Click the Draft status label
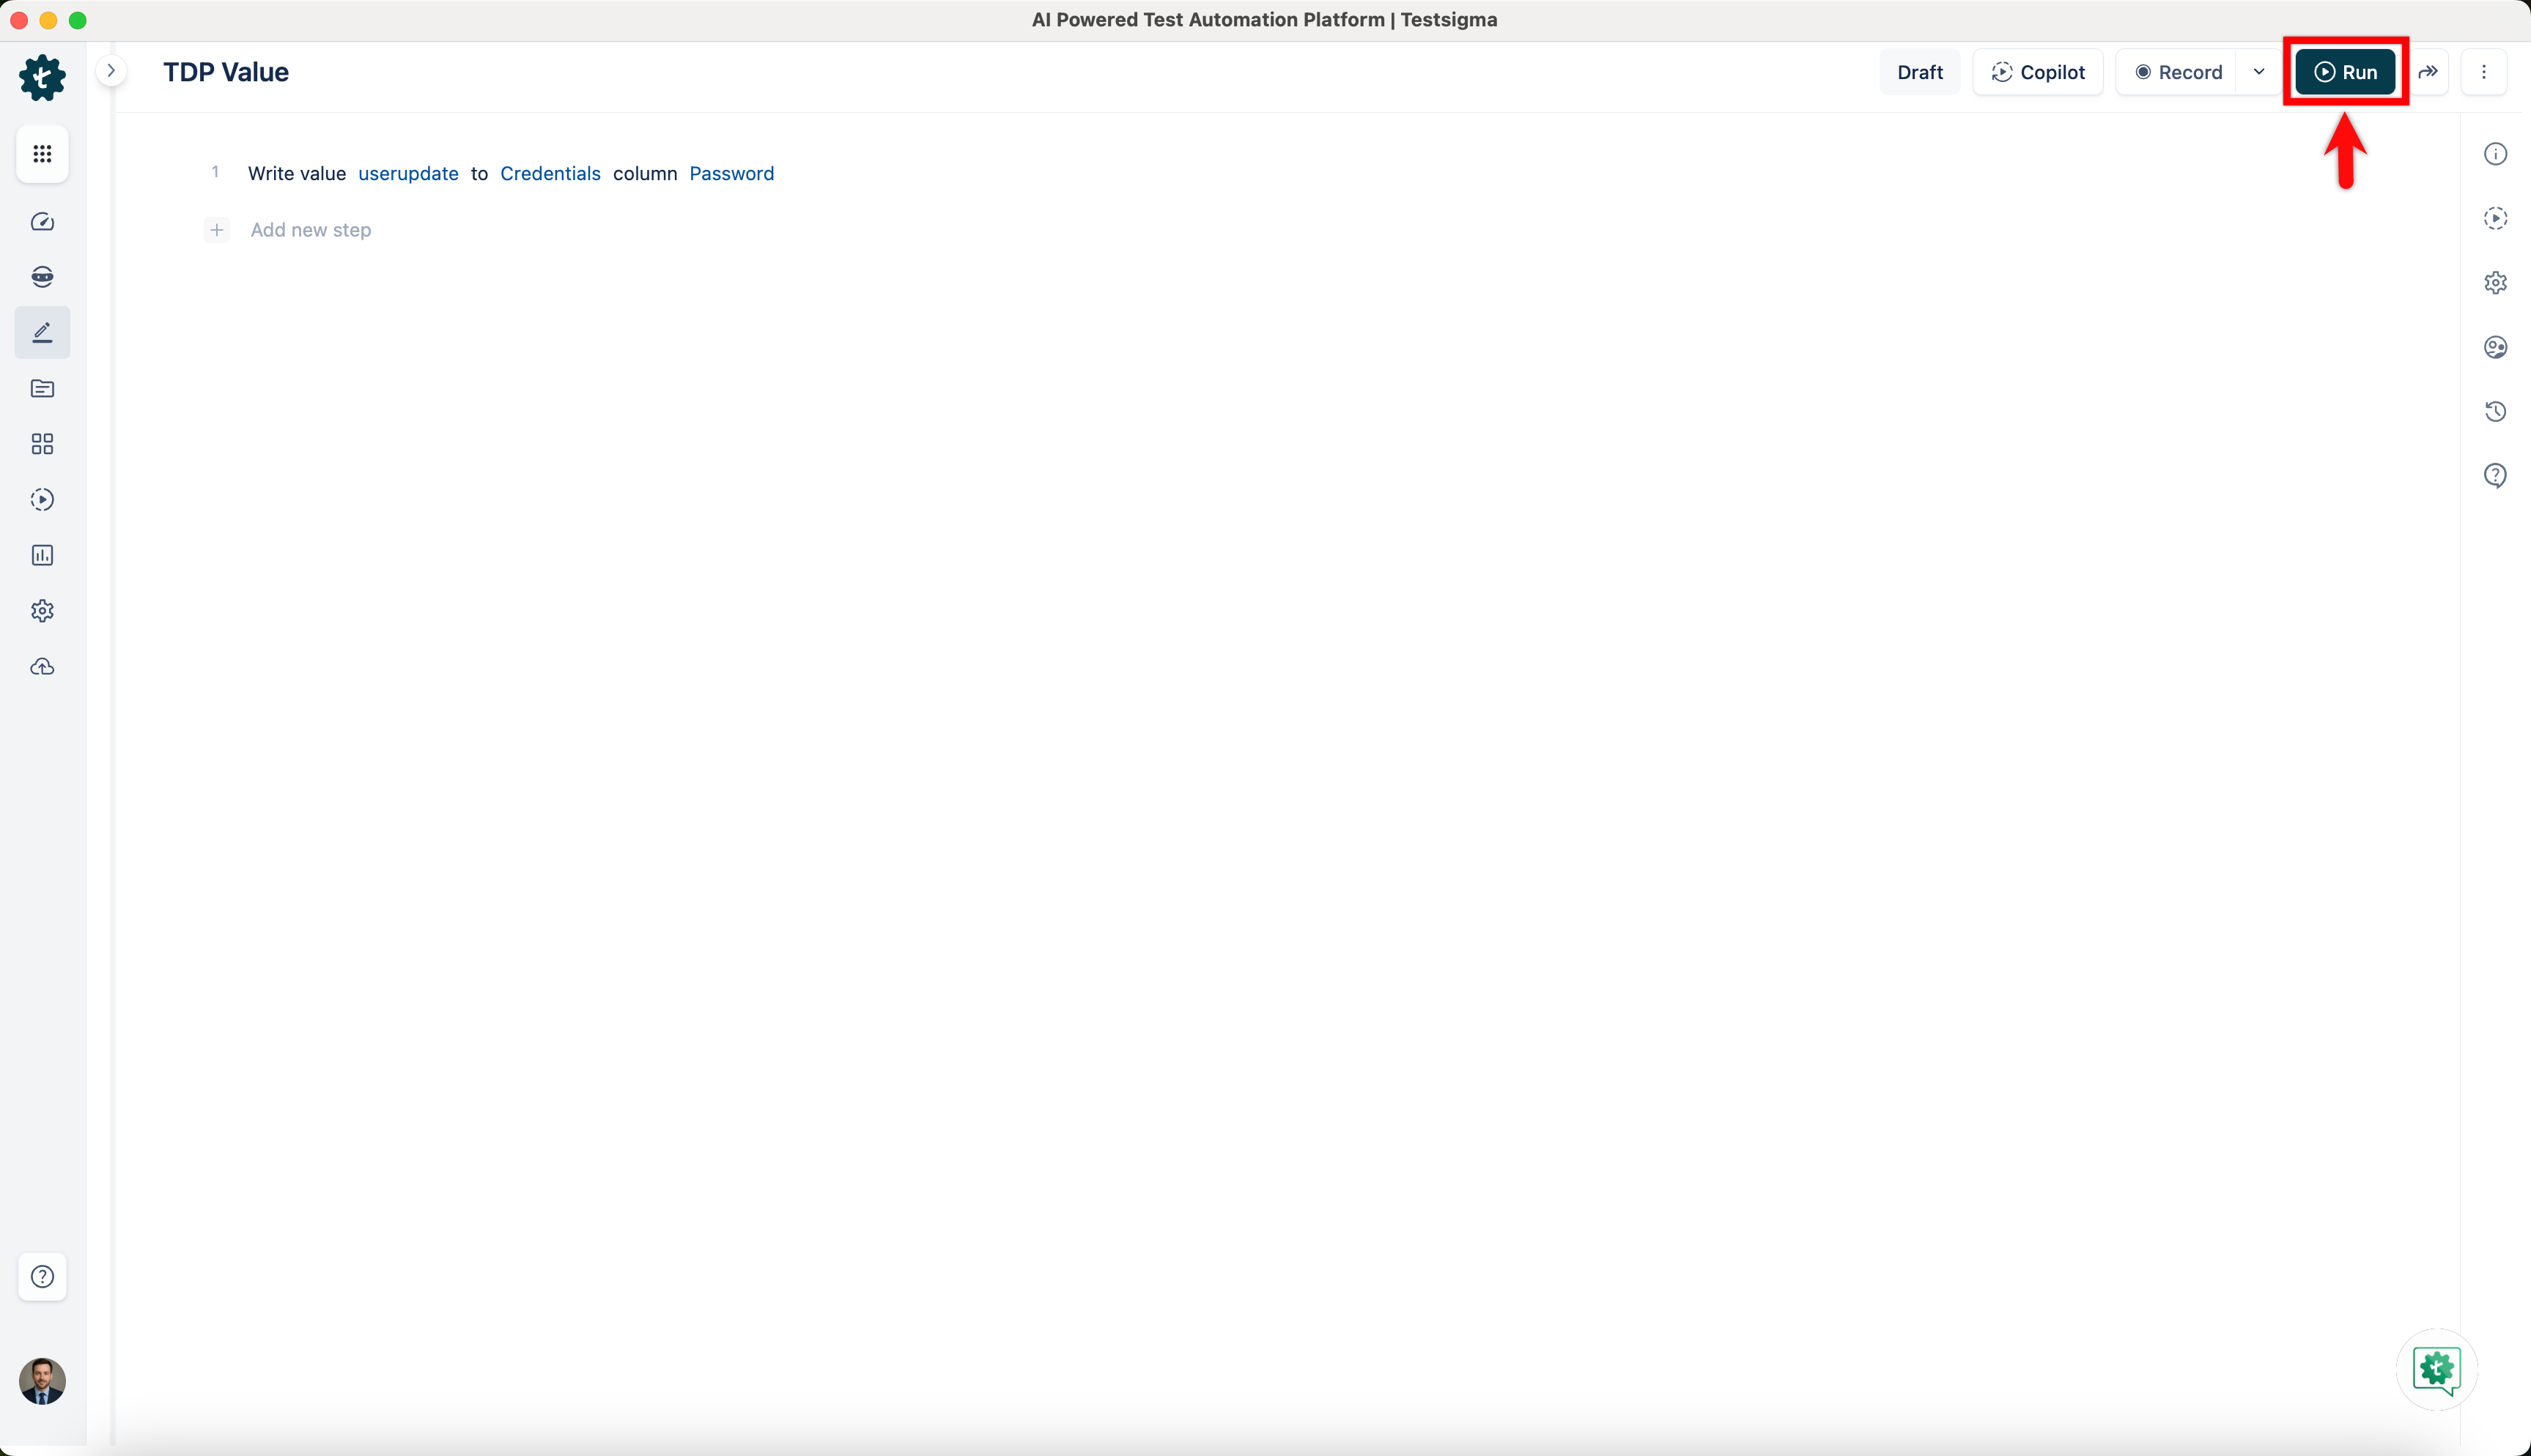Viewport: 2531px width, 1456px height. [x=1920, y=72]
